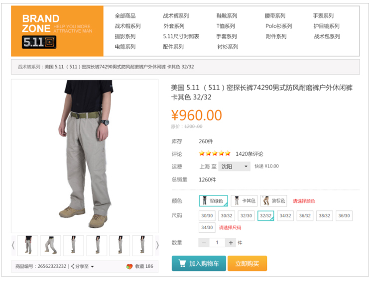
Task: Select the first product thumbnail
Action: [x=28, y=246]
